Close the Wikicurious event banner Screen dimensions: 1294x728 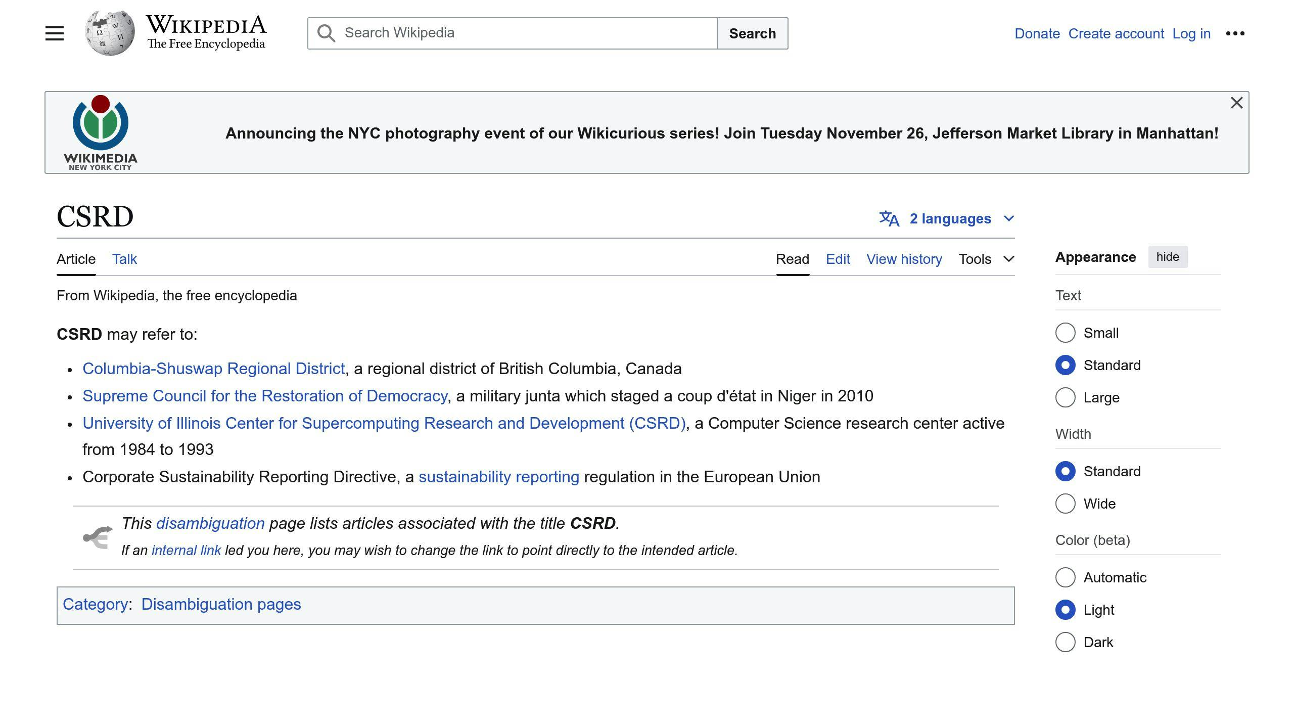point(1236,103)
